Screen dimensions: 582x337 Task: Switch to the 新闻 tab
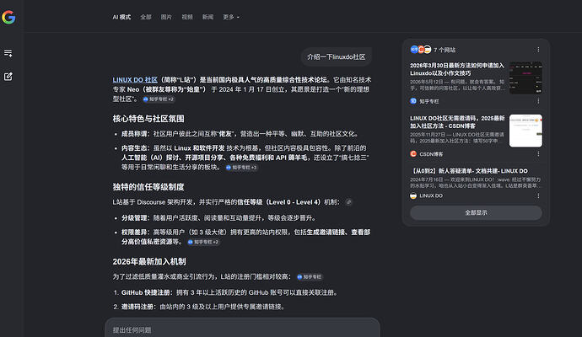(x=207, y=17)
